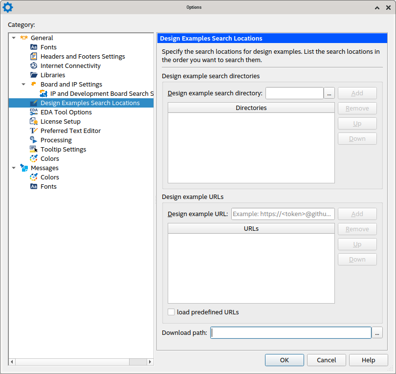396x374 pixels.
Task: Go to License Setup page
Action: point(60,121)
